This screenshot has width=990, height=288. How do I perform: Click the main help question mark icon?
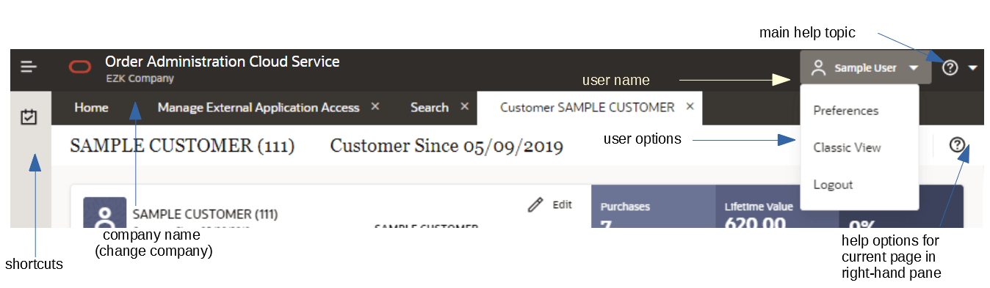click(x=950, y=68)
